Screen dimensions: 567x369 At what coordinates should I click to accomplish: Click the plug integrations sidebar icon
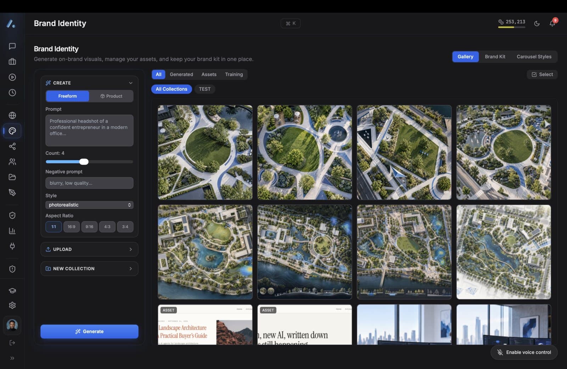tap(12, 246)
